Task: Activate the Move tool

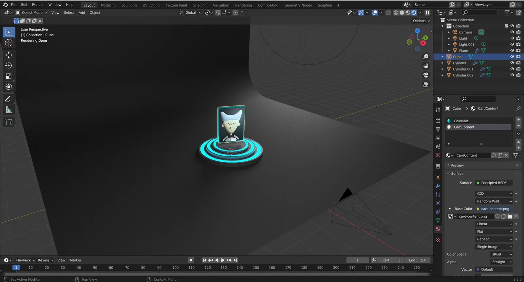Action: [9, 55]
